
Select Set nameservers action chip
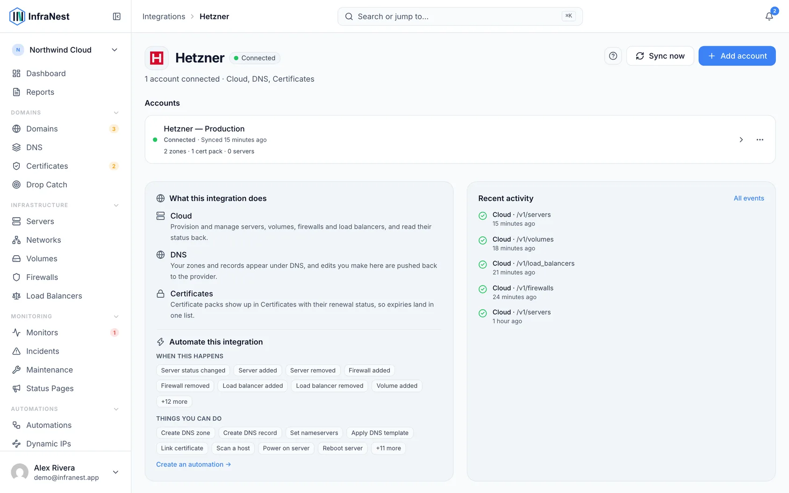click(x=314, y=433)
